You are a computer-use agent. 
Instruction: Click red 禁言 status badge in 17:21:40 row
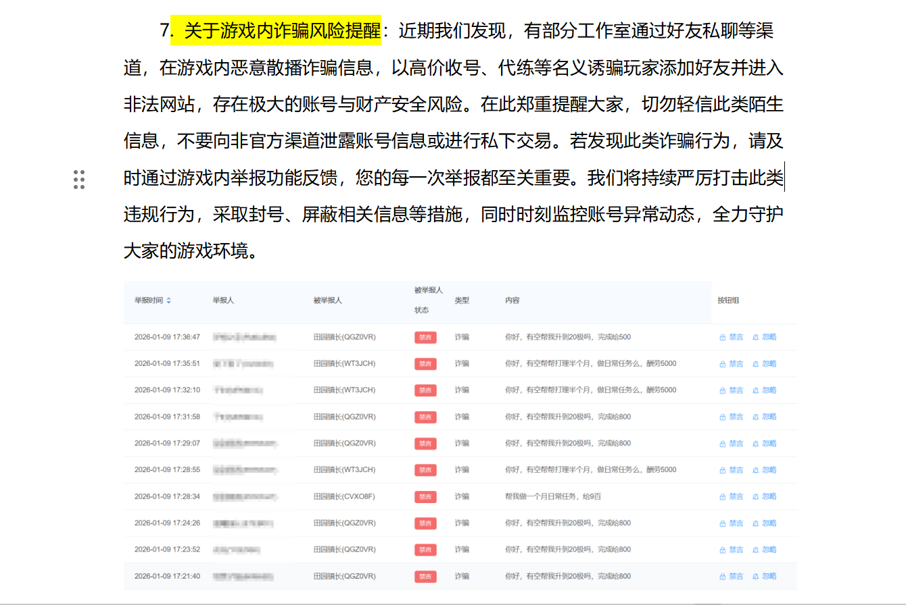(x=425, y=577)
